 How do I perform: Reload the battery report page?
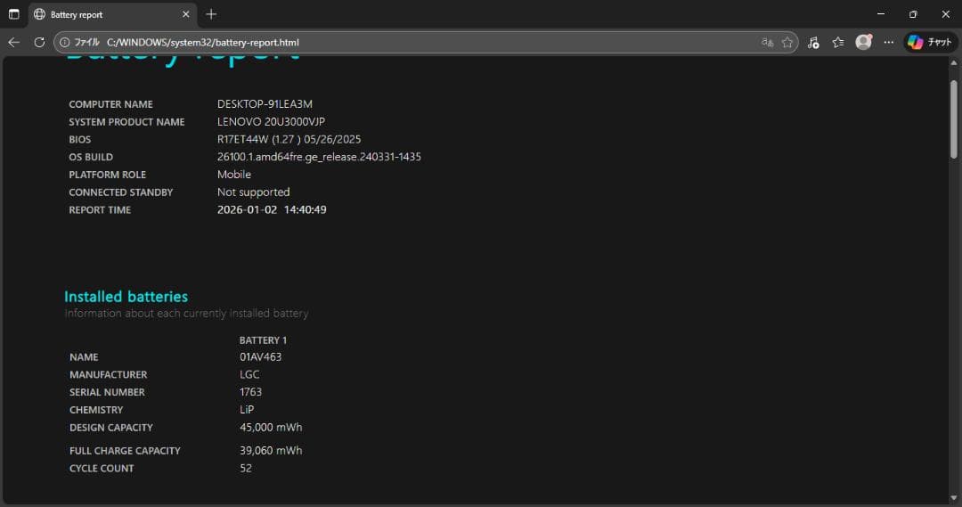39,43
